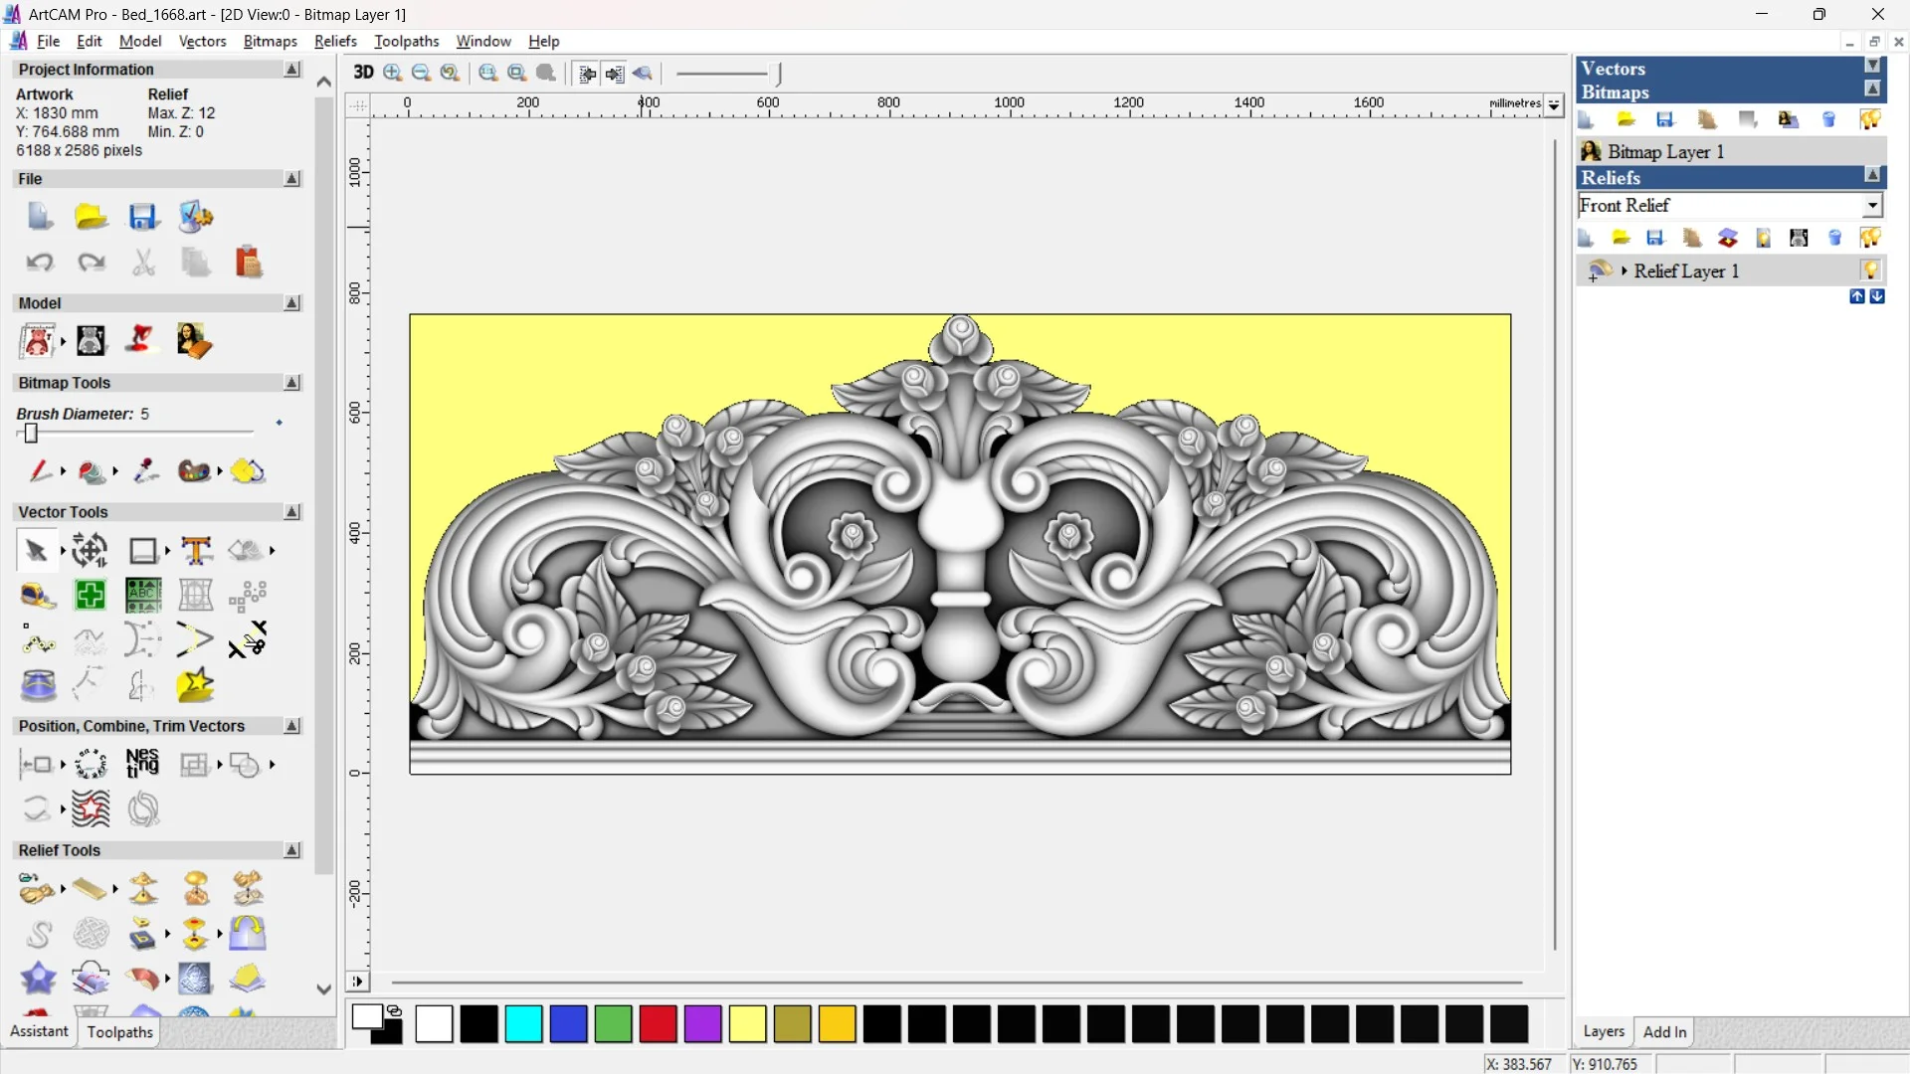Image resolution: width=1910 pixels, height=1074 pixels.
Task: Toggle Relief Layer 1 visibility bulb
Action: coord(1870,270)
